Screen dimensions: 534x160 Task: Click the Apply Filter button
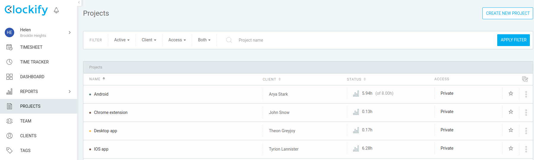point(514,40)
